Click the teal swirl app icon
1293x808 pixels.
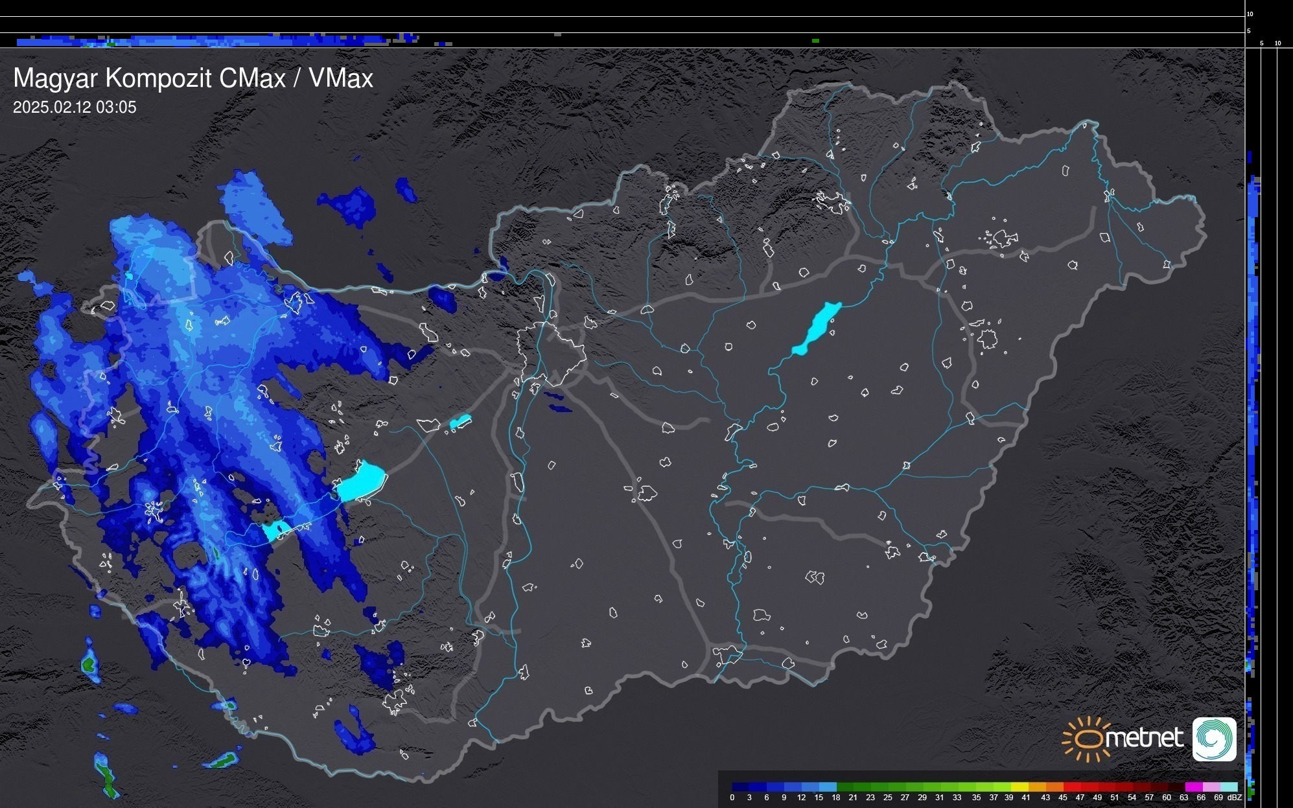point(1214,739)
